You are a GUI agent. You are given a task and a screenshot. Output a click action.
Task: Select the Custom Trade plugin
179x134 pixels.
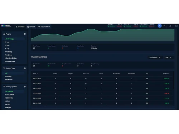(x=10, y=61)
